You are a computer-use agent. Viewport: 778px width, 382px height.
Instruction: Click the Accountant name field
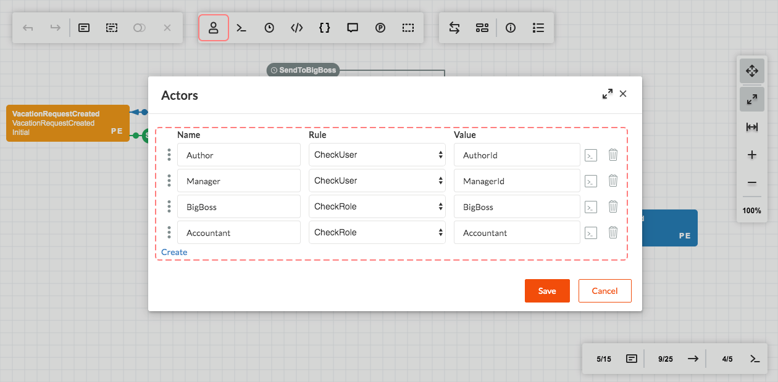239,233
